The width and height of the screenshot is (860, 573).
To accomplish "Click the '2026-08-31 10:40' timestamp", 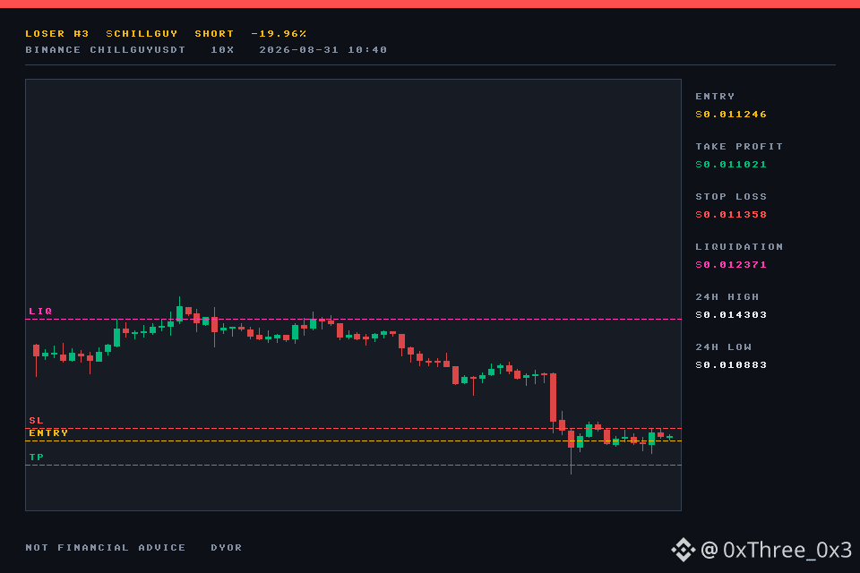I will [x=323, y=50].
